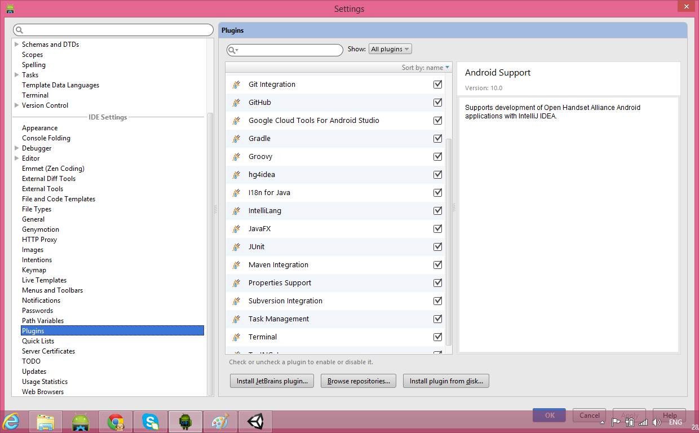Select Keymap in settings list
The image size is (699, 433).
coord(34,270)
